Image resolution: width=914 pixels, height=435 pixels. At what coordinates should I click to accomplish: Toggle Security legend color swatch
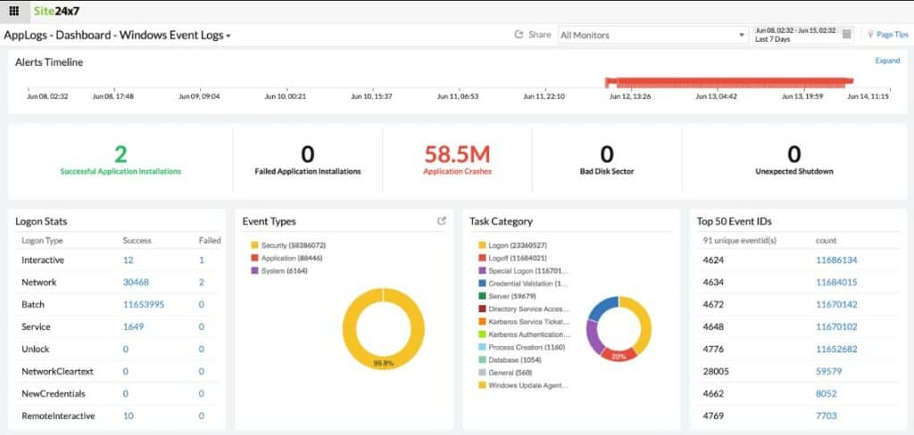254,245
